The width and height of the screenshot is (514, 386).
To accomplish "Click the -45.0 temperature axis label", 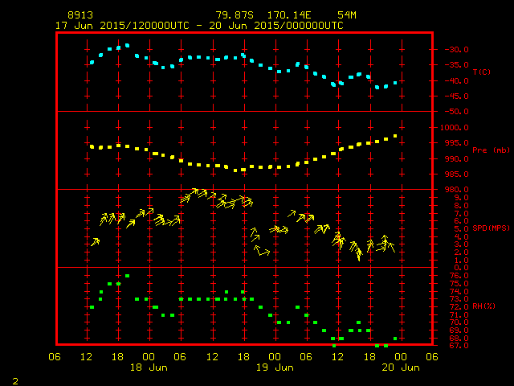I will [x=456, y=96].
